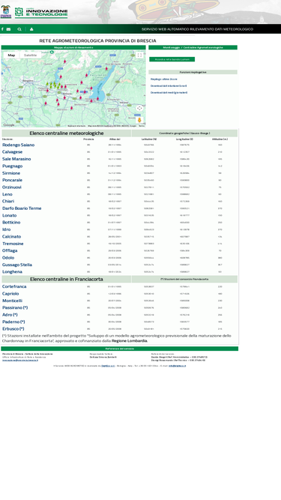Open the Sirmione station link
281x500 pixels.
click(11, 173)
